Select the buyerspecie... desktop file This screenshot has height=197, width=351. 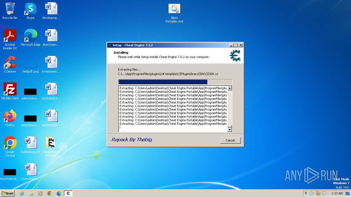[x=10, y=174]
